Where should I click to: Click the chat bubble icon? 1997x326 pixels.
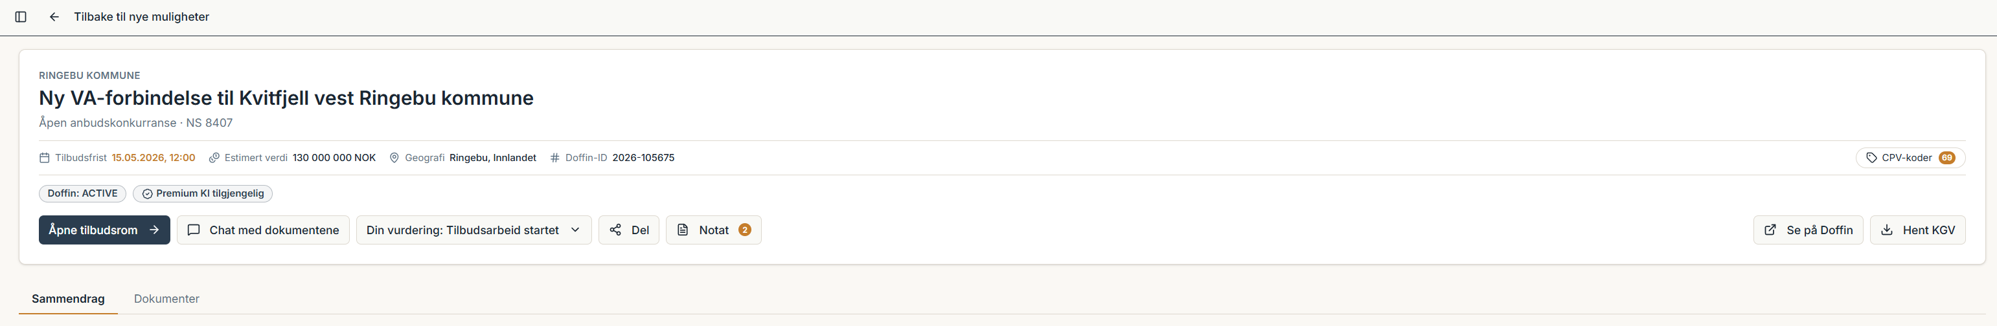click(194, 230)
